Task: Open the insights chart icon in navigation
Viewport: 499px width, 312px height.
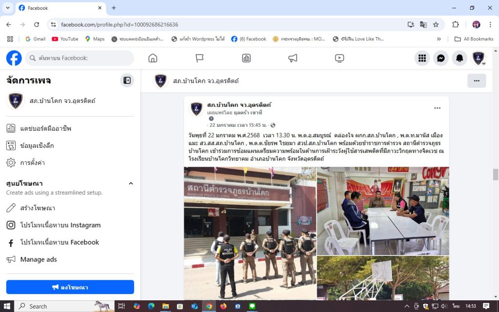Action: (x=246, y=58)
